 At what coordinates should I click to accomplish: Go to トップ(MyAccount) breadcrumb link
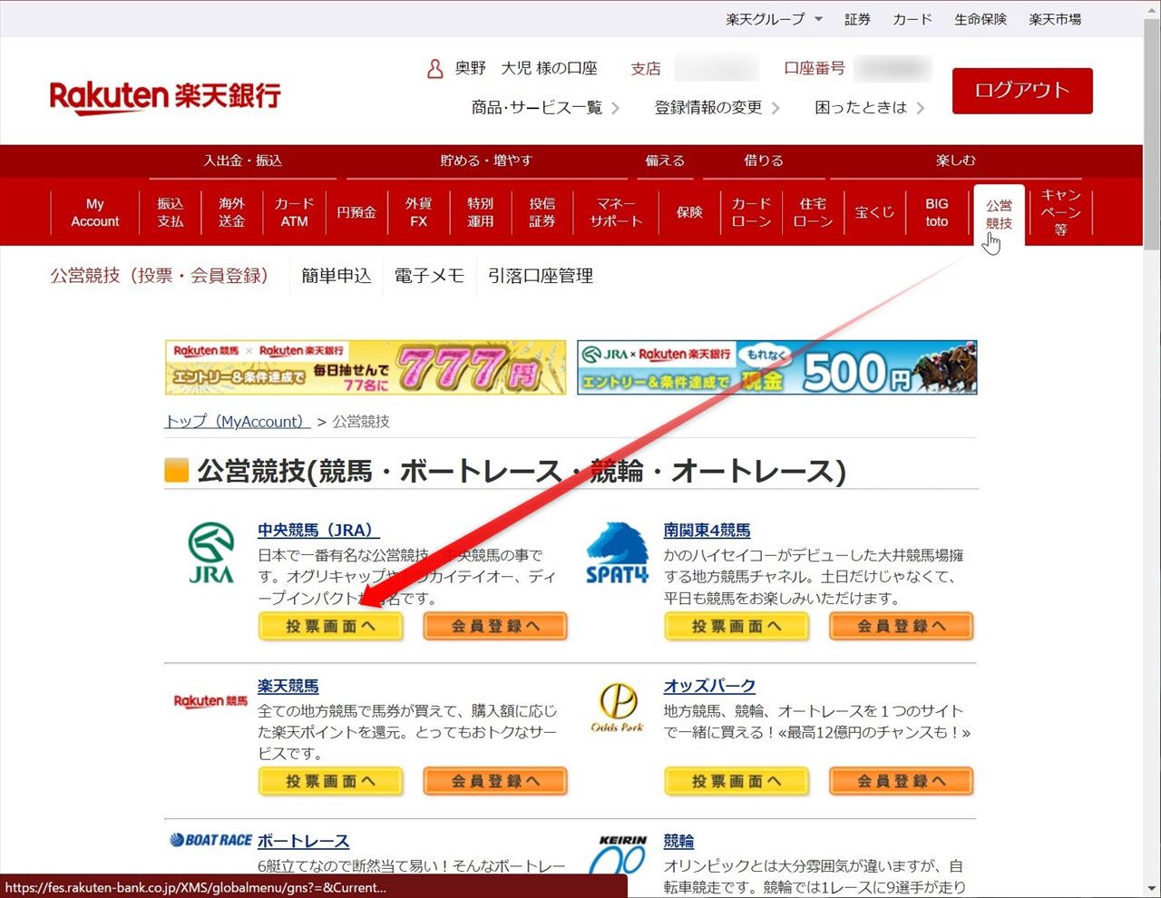point(238,421)
